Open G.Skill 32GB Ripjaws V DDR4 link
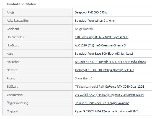 pyautogui.click(x=109, y=95)
